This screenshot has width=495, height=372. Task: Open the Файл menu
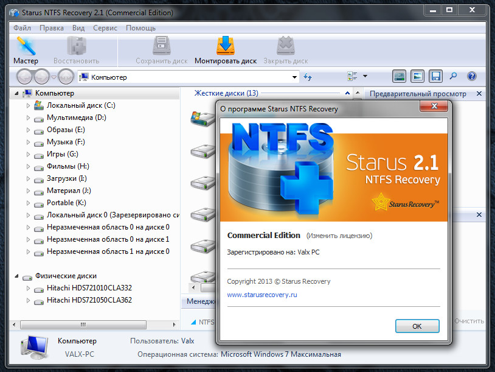(22, 28)
